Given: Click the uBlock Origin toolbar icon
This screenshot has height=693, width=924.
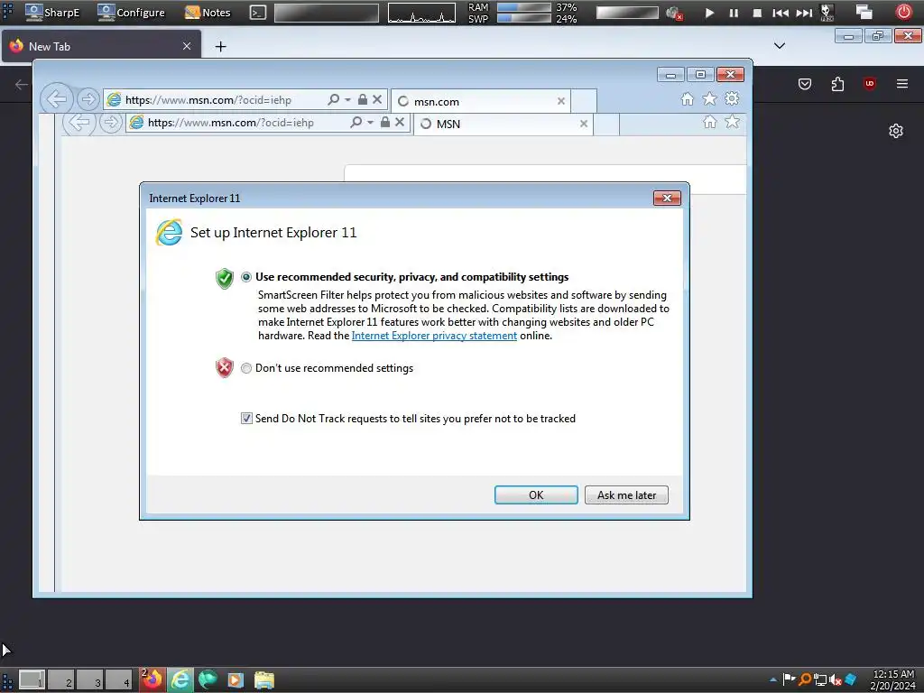Looking at the screenshot, I should [870, 84].
